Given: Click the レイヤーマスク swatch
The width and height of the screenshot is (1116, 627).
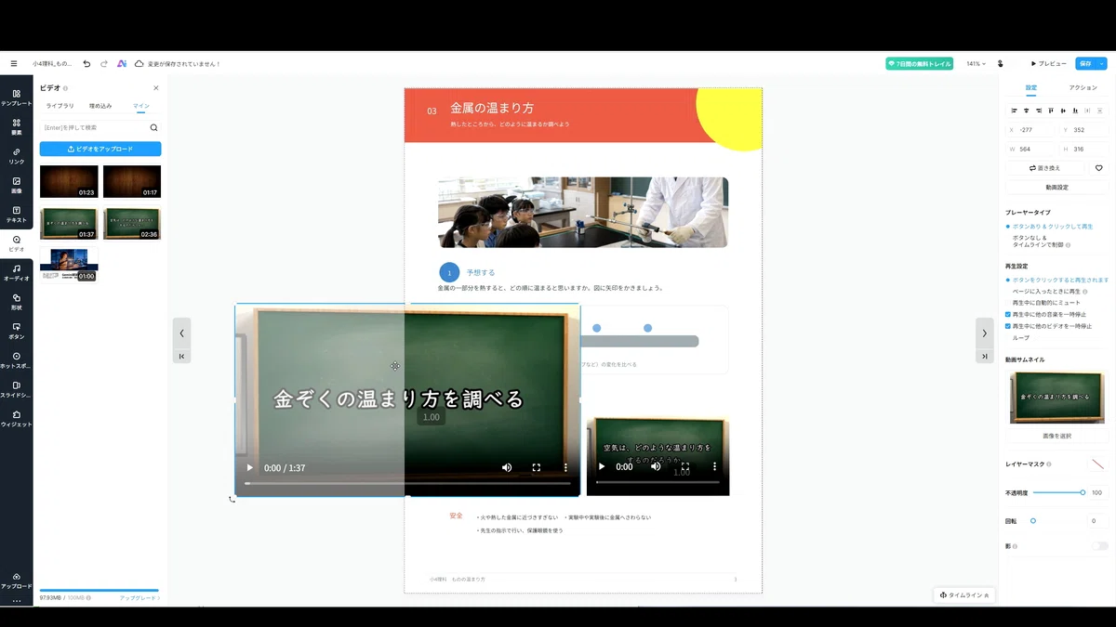Looking at the screenshot, I should [1098, 464].
